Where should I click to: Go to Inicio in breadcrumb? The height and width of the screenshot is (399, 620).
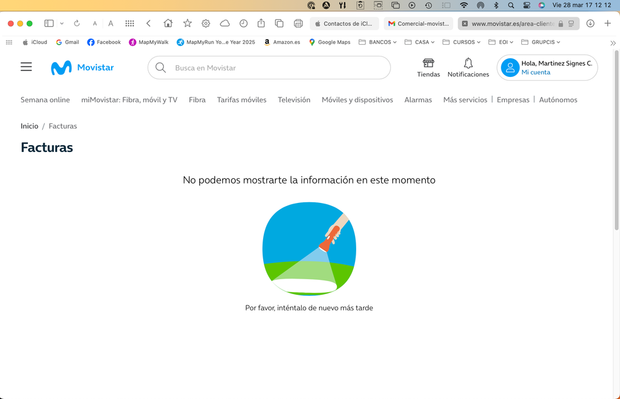(x=29, y=126)
